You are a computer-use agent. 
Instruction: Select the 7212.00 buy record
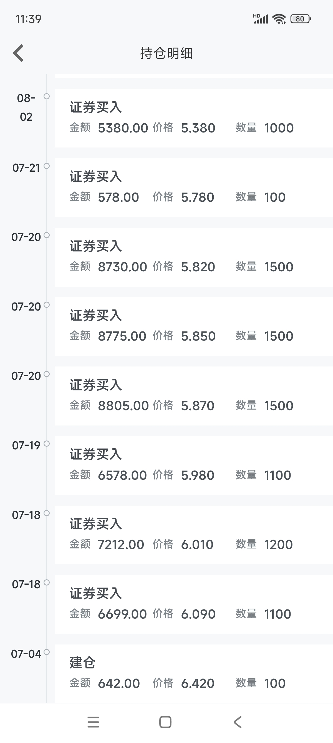pyautogui.click(x=194, y=535)
